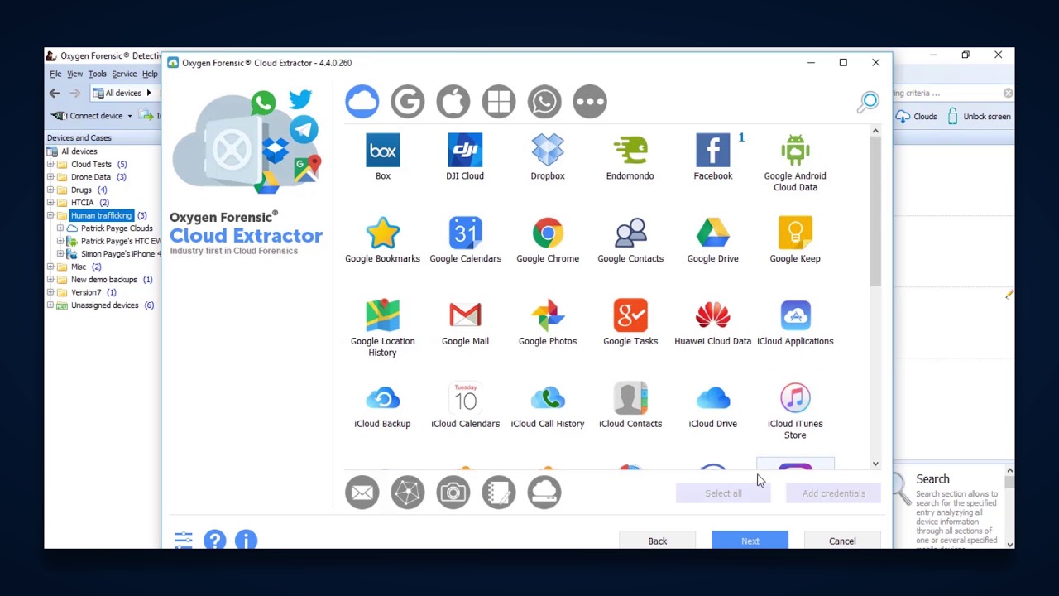
Task: Choose the iCloud Drive service
Action: (713, 399)
